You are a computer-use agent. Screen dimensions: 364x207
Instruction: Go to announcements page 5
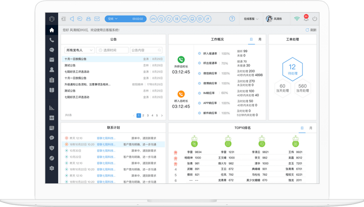[157, 115]
